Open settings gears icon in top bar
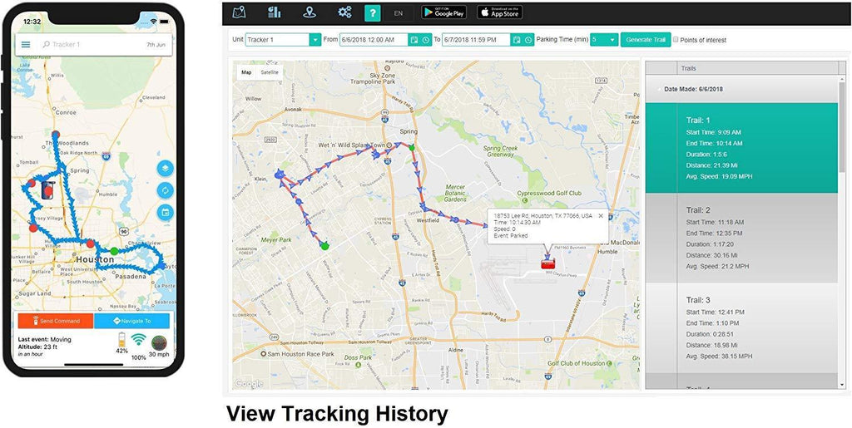The height and width of the screenshot is (428, 852). point(344,12)
